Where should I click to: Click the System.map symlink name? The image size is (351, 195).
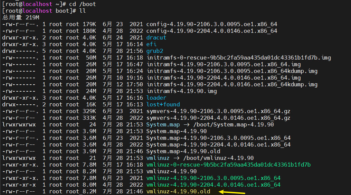click(163, 125)
